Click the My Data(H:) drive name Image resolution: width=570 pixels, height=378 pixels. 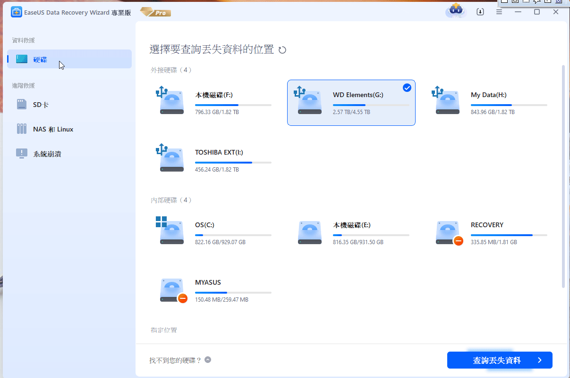[488, 95]
